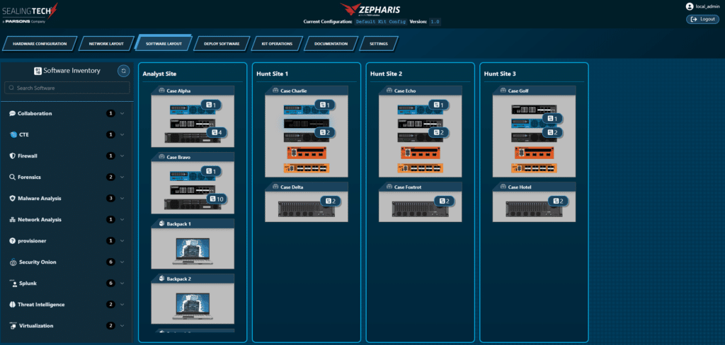The height and width of the screenshot is (345, 725).
Task: Click the Splunk category icon
Action: click(x=13, y=283)
